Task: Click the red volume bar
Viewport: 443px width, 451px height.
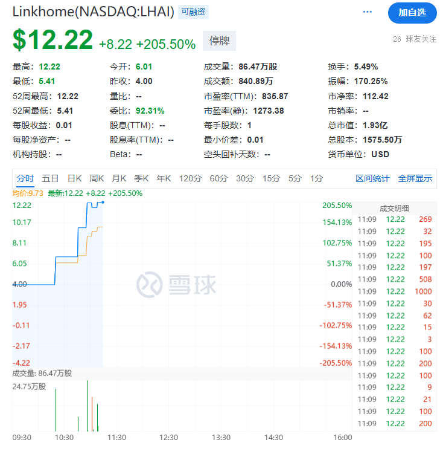Action: 92,414
